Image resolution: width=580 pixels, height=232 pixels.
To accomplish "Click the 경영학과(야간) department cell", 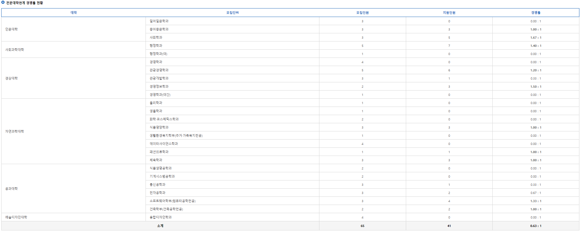I will [x=233, y=95].
